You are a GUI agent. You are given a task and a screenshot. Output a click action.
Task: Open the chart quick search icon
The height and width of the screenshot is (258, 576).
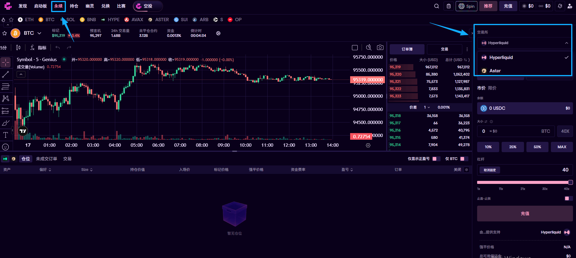[x=369, y=47]
